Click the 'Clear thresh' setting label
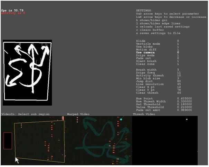Image resolution: width=209 pixels, height=167 pixels. [x=147, y=93]
